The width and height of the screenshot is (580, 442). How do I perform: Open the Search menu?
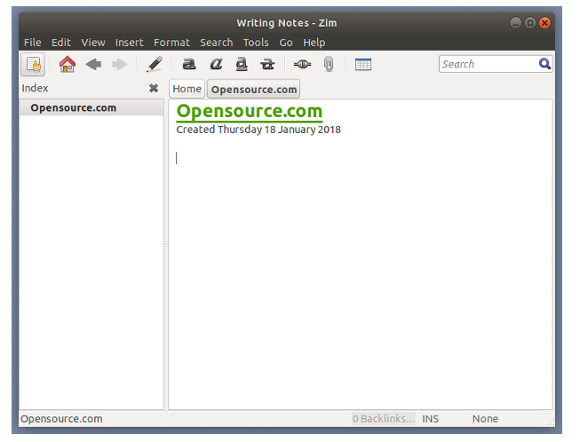(x=217, y=43)
